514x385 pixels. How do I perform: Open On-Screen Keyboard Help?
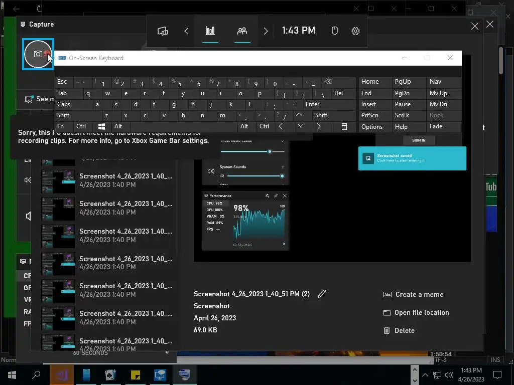click(x=409, y=127)
